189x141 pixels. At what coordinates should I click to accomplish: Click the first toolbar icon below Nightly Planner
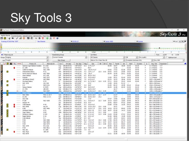(x=1, y=38)
